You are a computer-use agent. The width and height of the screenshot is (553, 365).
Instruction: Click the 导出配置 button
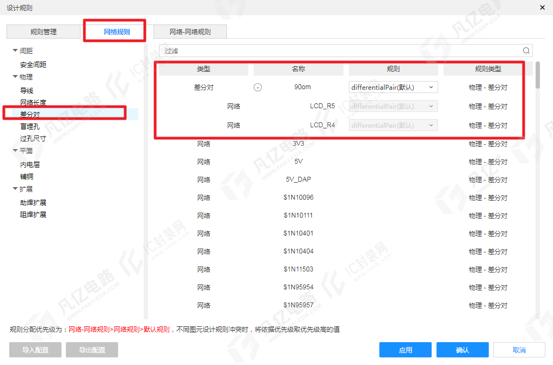92,350
